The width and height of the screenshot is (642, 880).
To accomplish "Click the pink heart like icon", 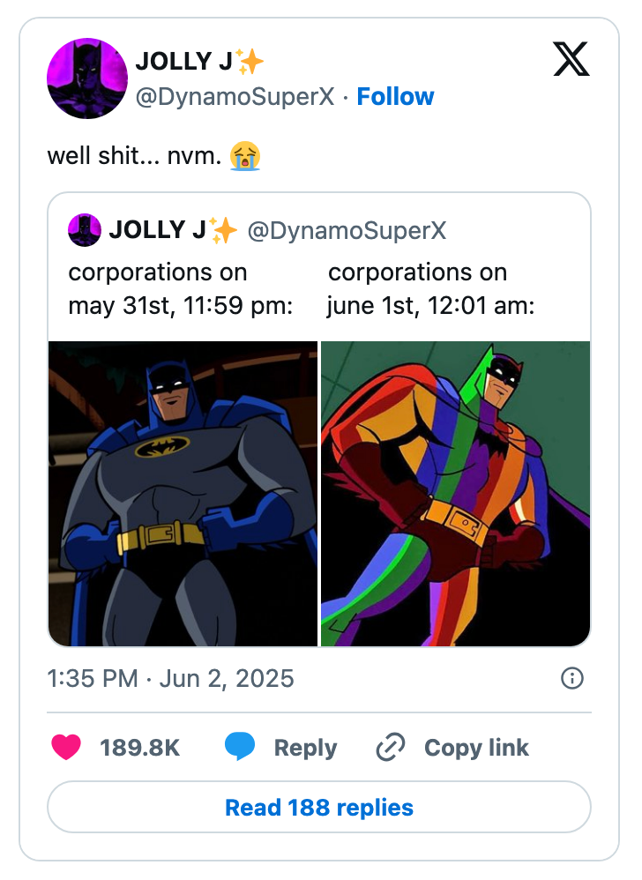I will tap(69, 748).
